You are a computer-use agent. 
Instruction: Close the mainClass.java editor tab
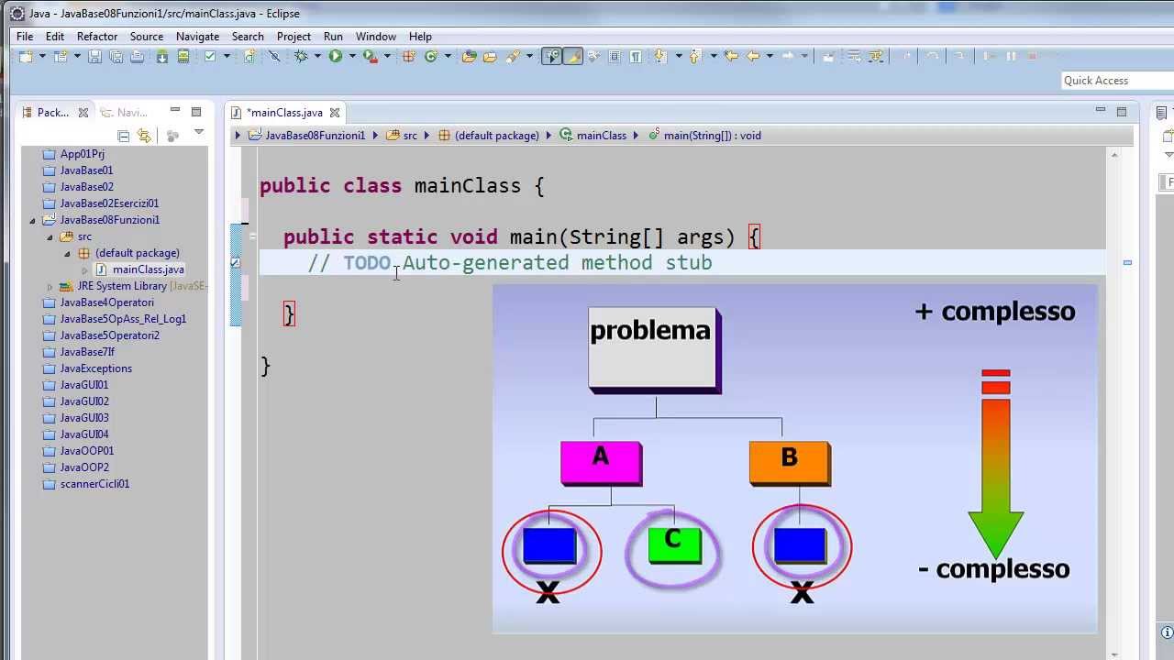point(335,113)
